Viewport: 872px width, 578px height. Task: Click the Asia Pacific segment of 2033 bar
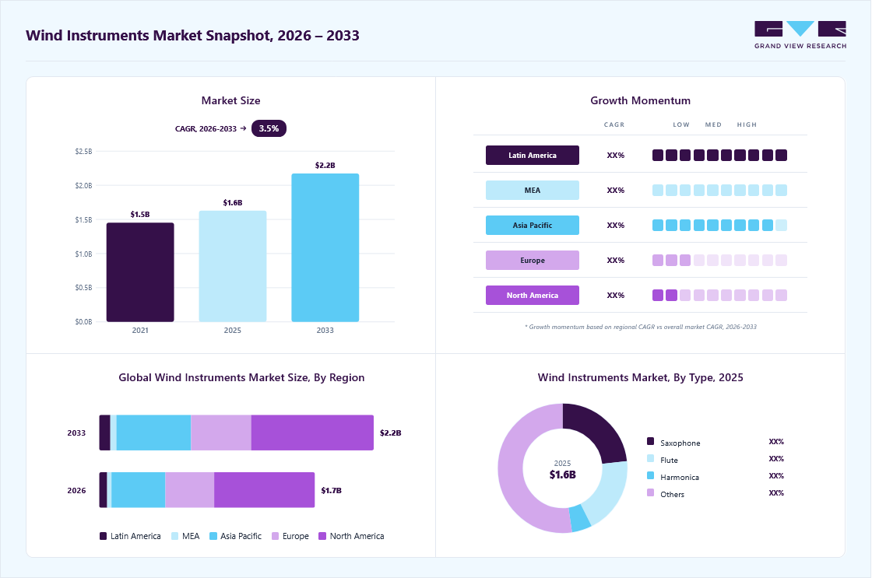coord(153,433)
